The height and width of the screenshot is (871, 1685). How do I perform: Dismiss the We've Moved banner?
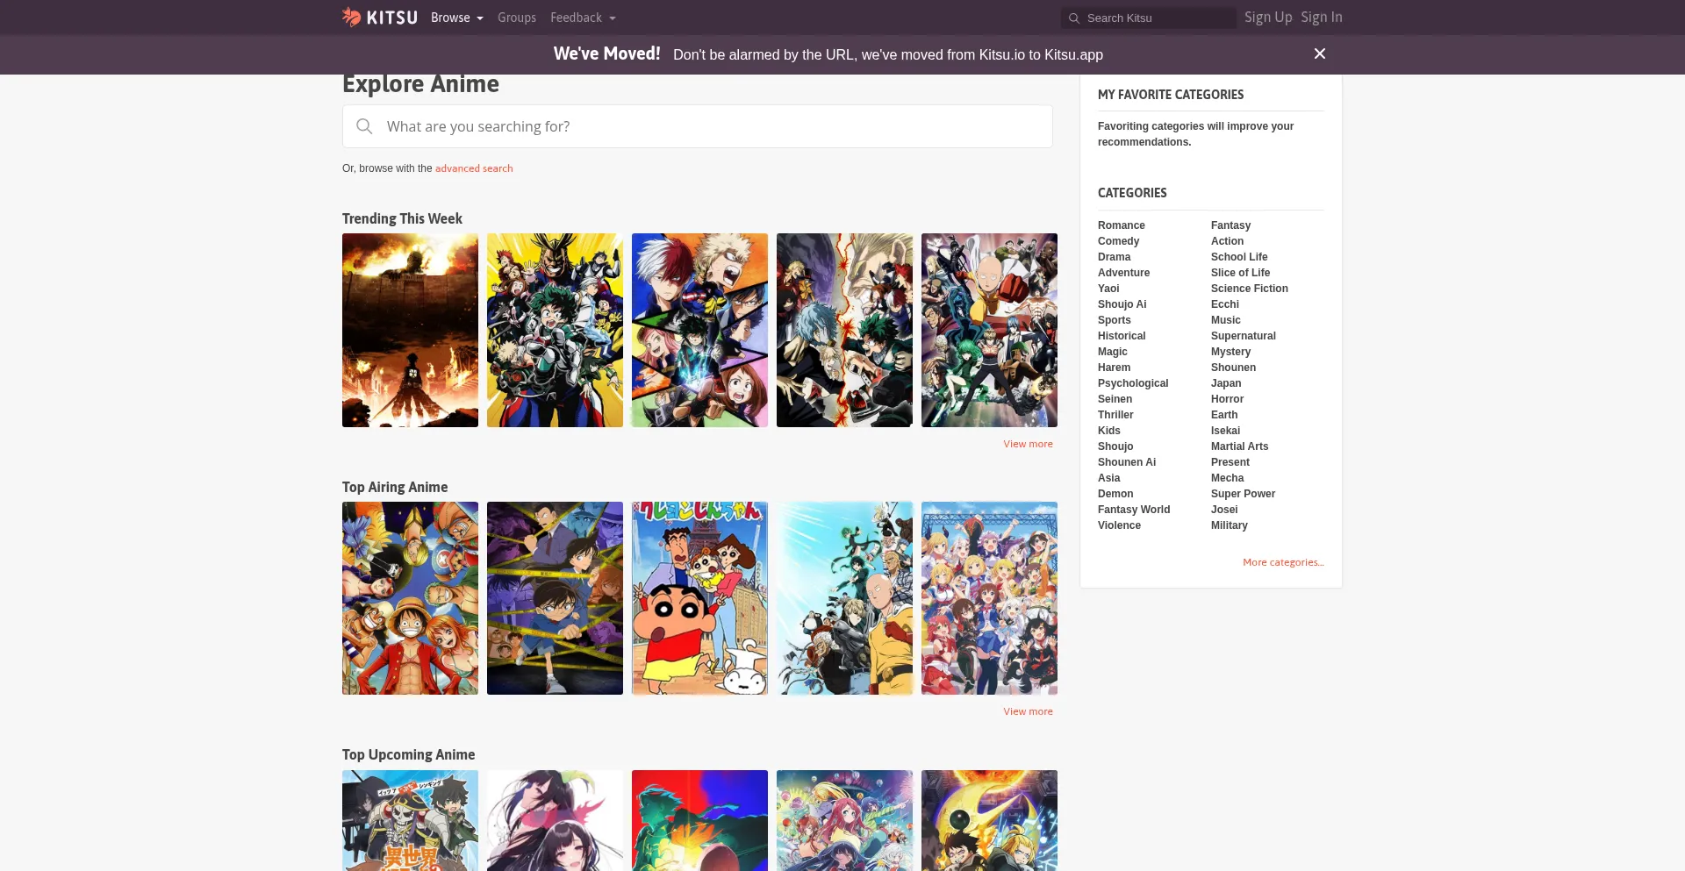pyautogui.click(x=1319, y=54)
